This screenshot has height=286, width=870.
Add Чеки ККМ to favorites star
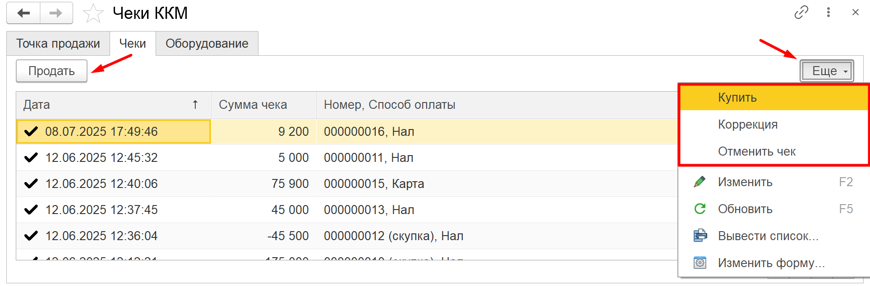tap(93, 13)
